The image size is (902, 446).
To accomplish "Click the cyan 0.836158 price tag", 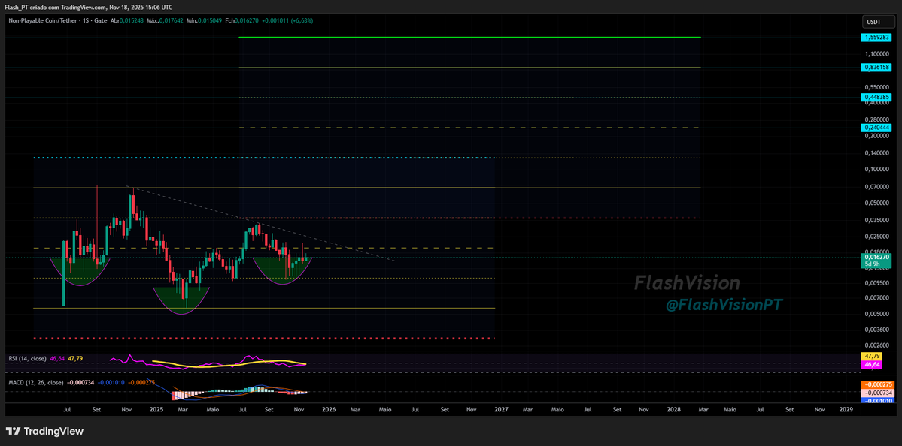I will (x=876, y=67).
